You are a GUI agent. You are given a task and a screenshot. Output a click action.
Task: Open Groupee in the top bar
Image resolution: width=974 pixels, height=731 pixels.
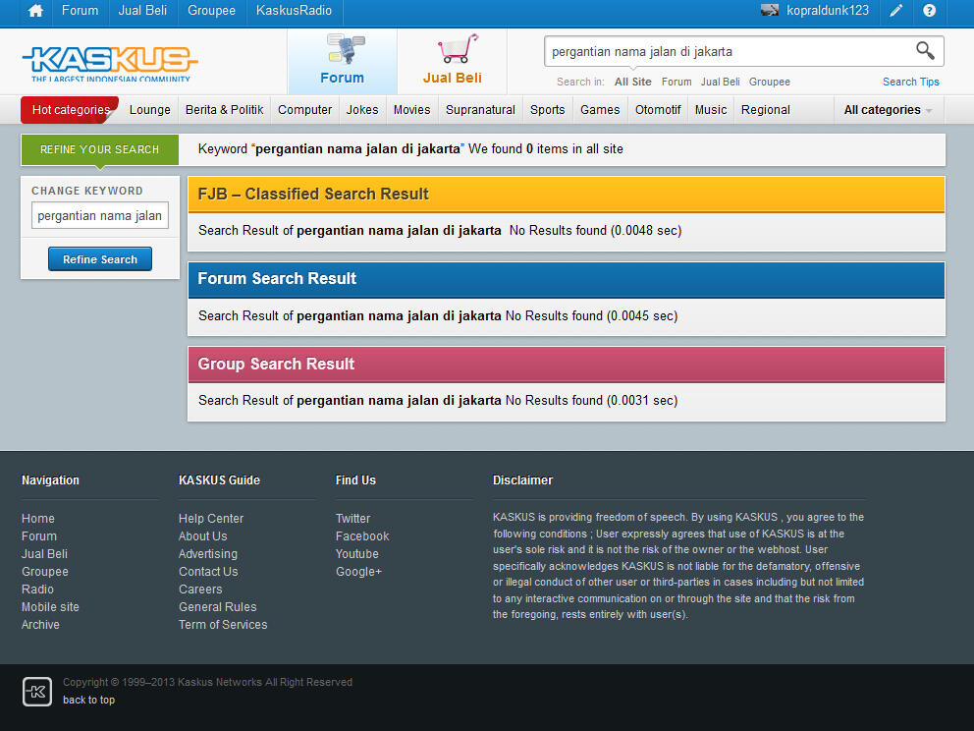(211, 11)
